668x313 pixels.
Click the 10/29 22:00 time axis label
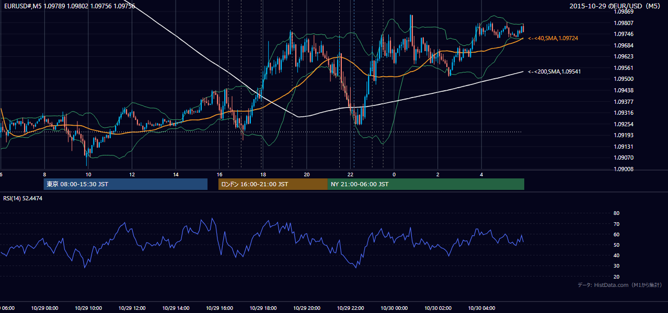(x=351, y=308)
